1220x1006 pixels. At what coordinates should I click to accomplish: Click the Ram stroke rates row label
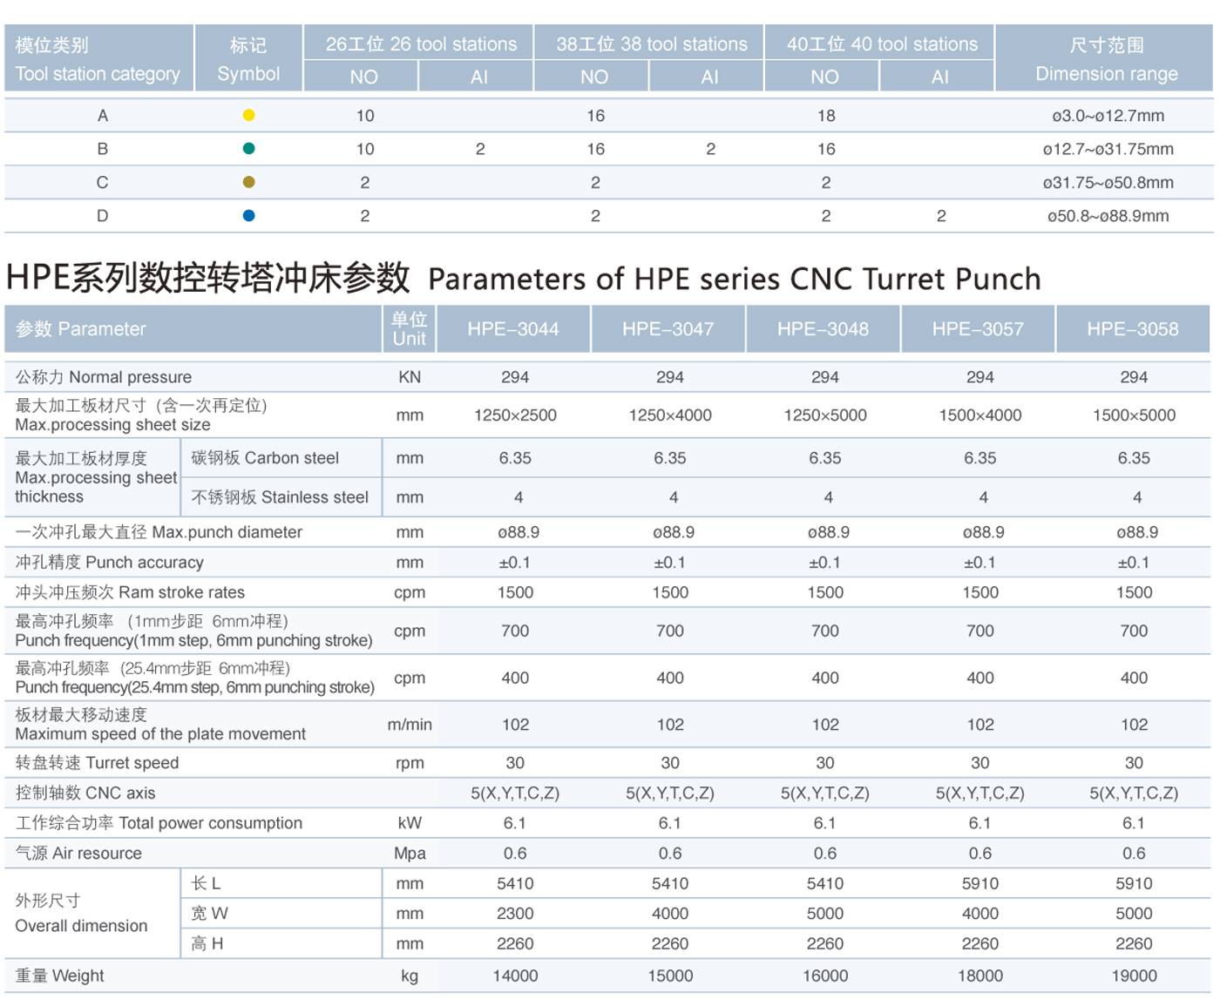click(130, 592)
